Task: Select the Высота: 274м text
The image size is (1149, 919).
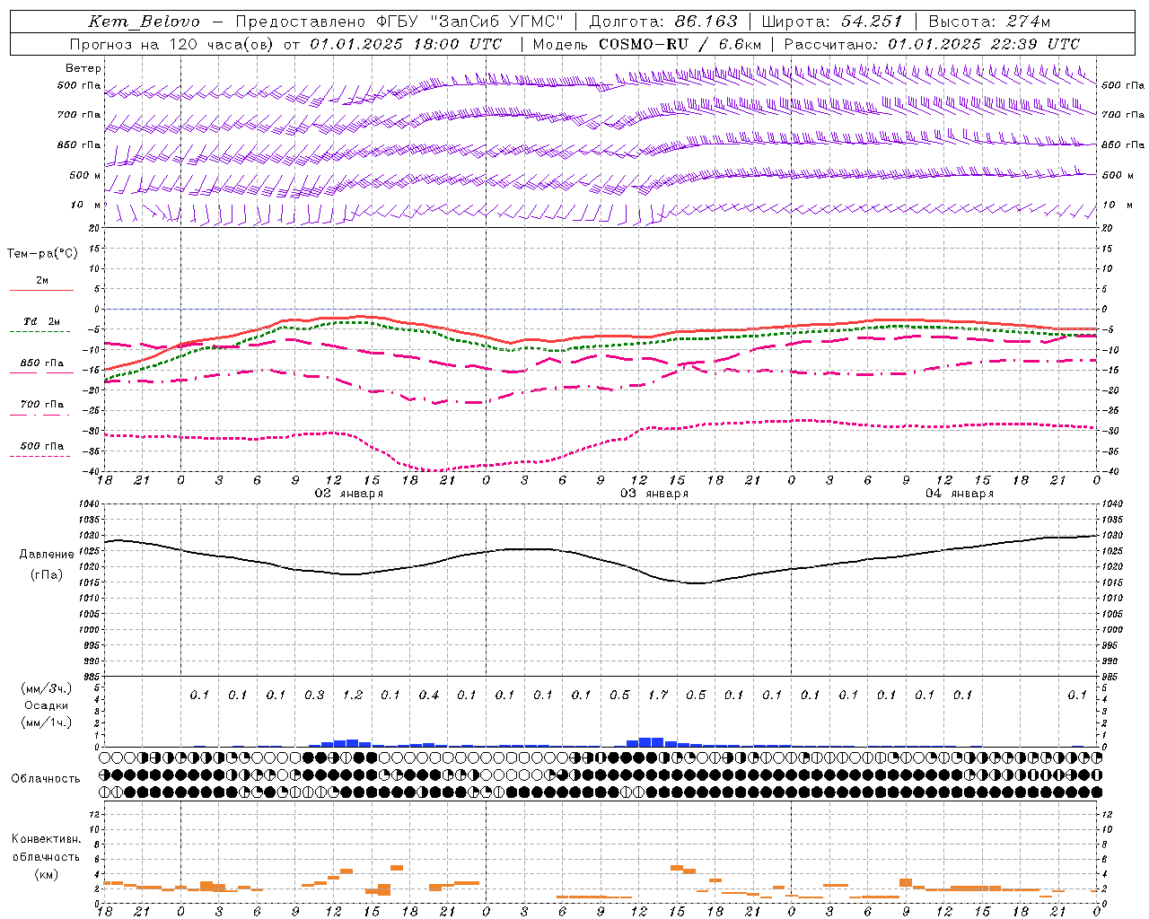Action: pos(989,22)
